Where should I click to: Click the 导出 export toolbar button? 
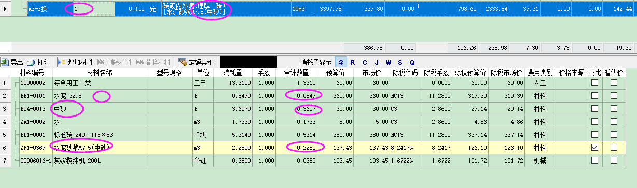click(12, 62)
